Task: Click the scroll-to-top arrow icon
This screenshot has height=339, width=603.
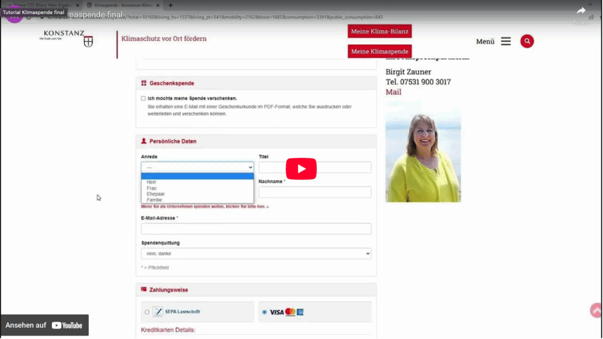Action: click(596, 311)
